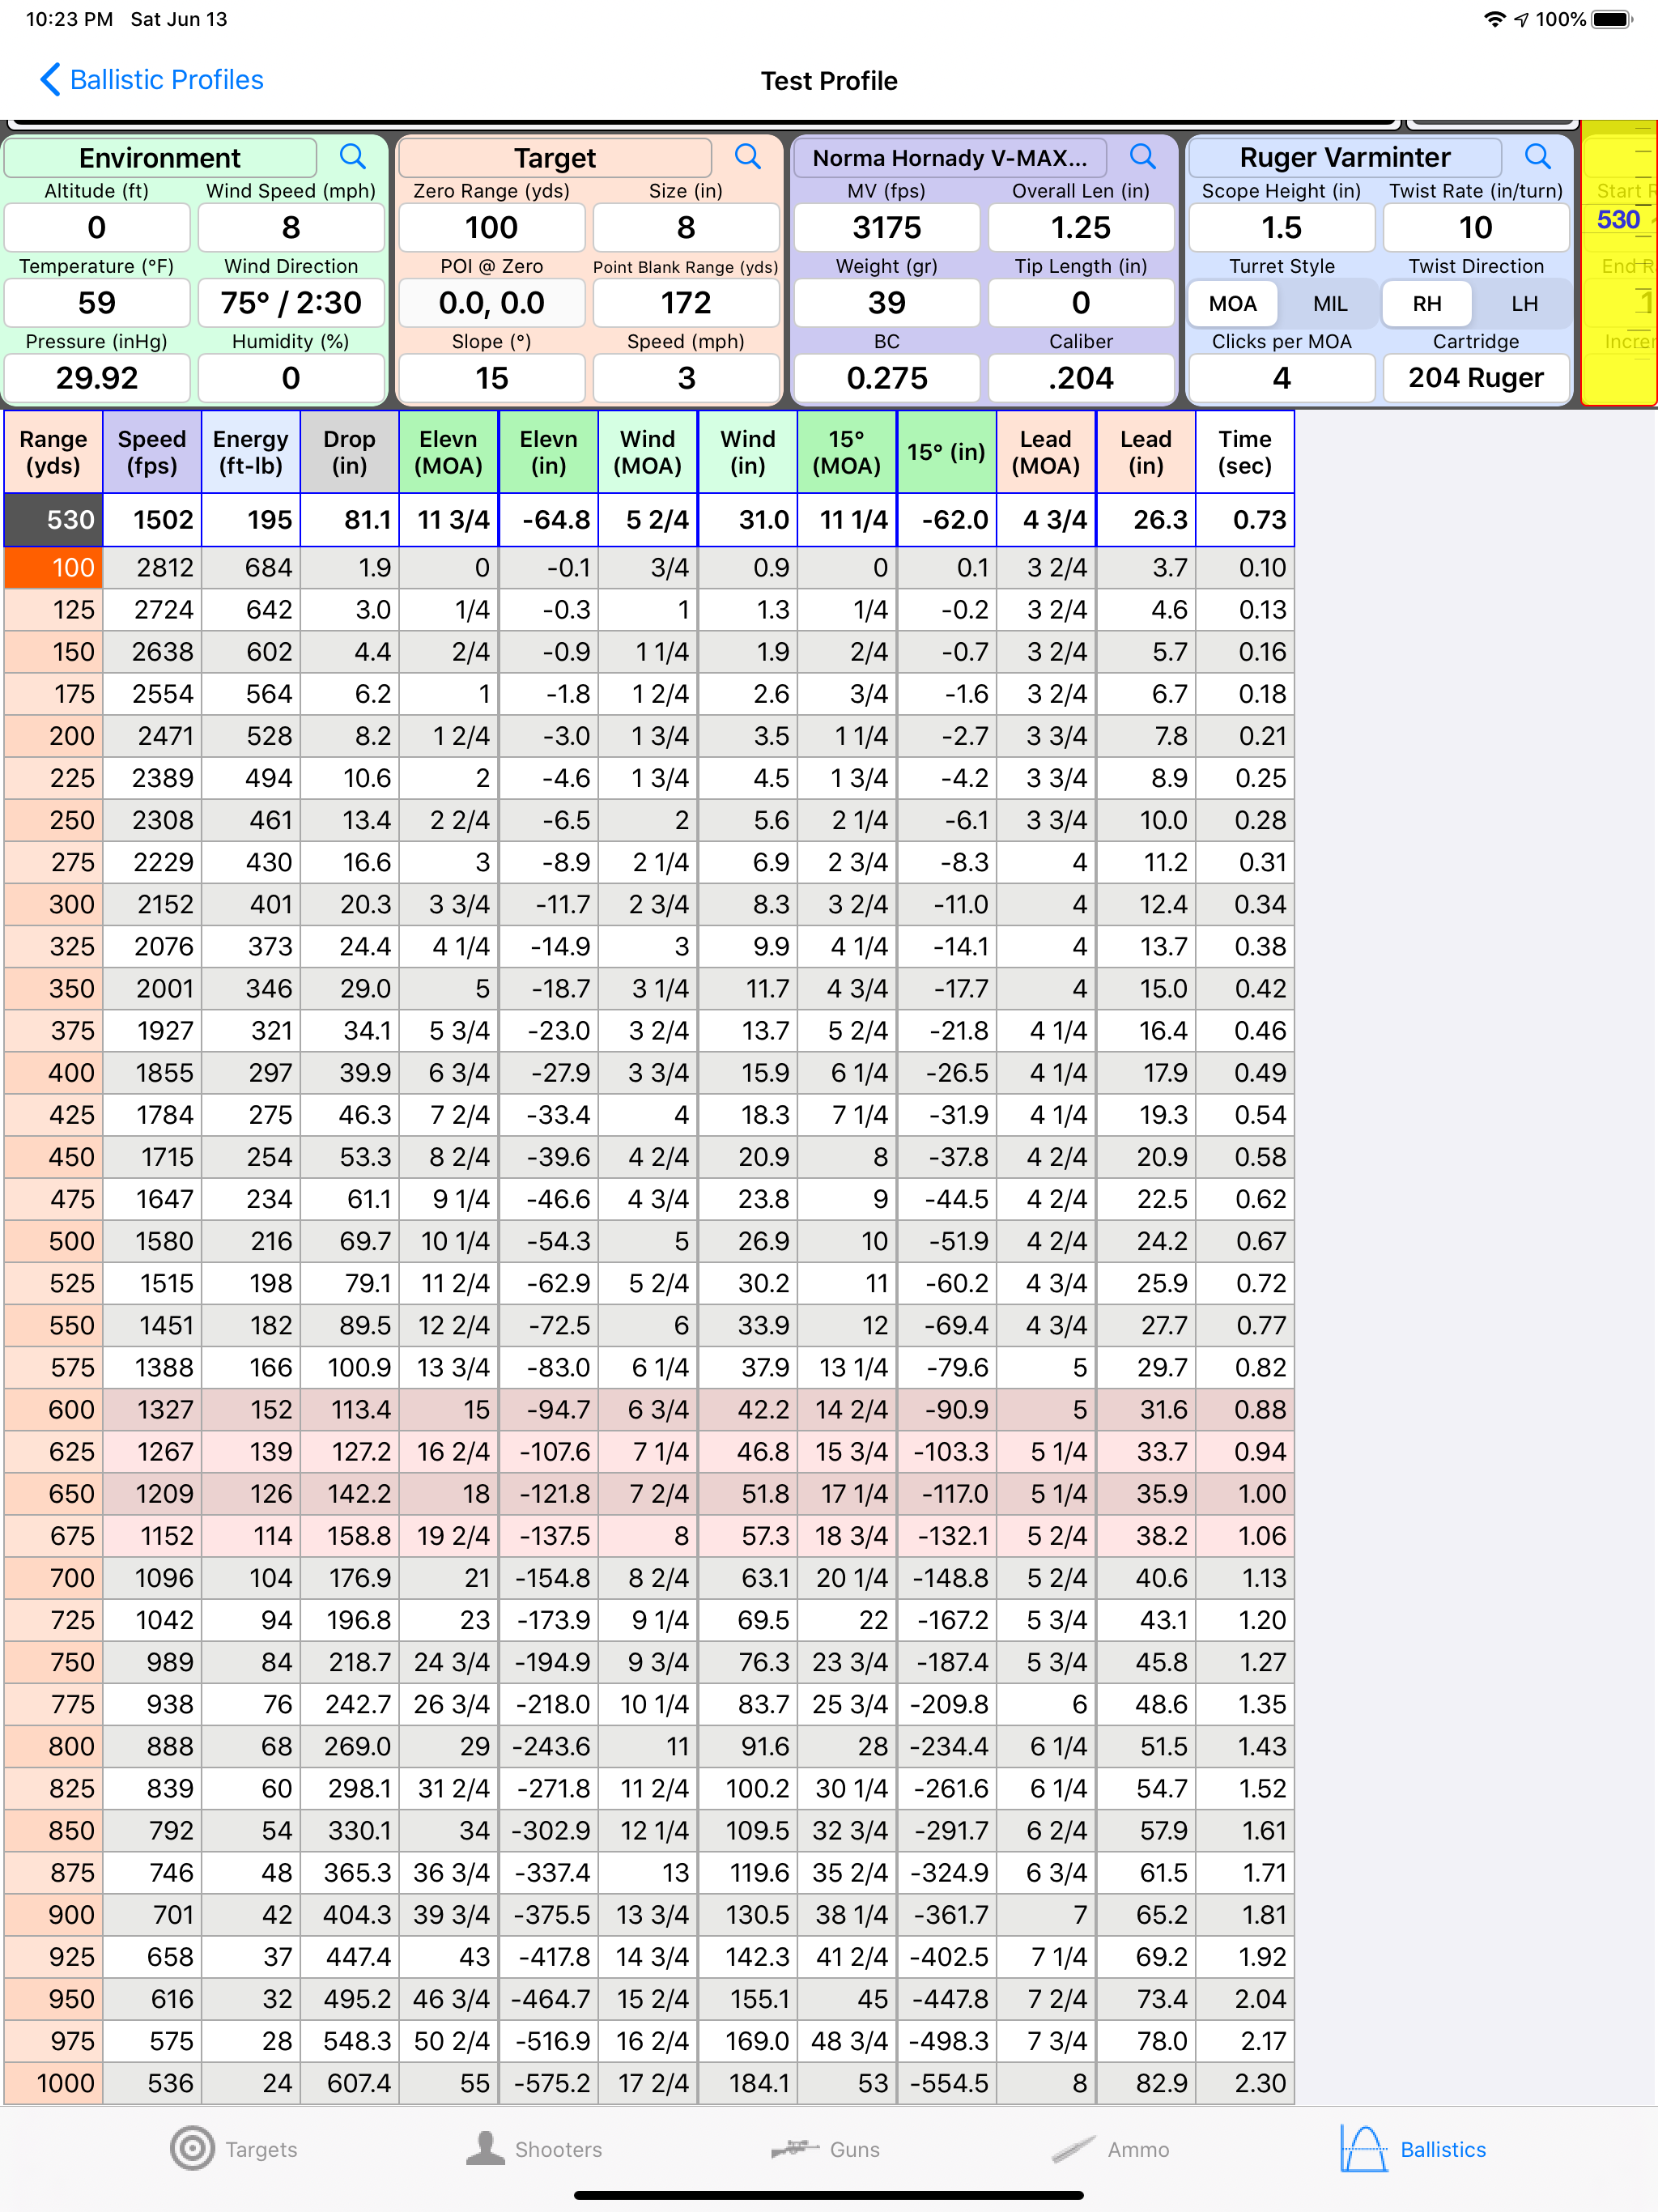Viewport: 1658px width, 2212px height.
Task: Tap the Ammo bullet icon
Action: click(x=1073, y=2148)
